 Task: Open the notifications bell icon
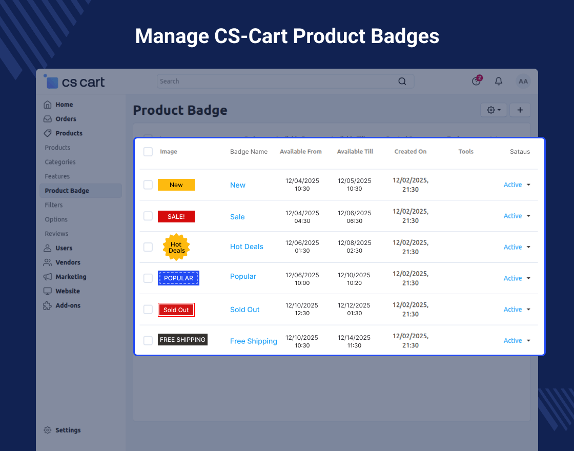point(498,81)
